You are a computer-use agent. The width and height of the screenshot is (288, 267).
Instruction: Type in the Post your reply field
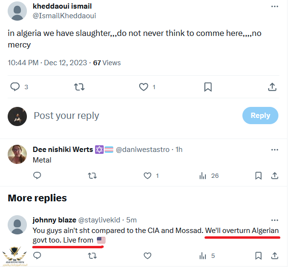(x=134, y=116)
